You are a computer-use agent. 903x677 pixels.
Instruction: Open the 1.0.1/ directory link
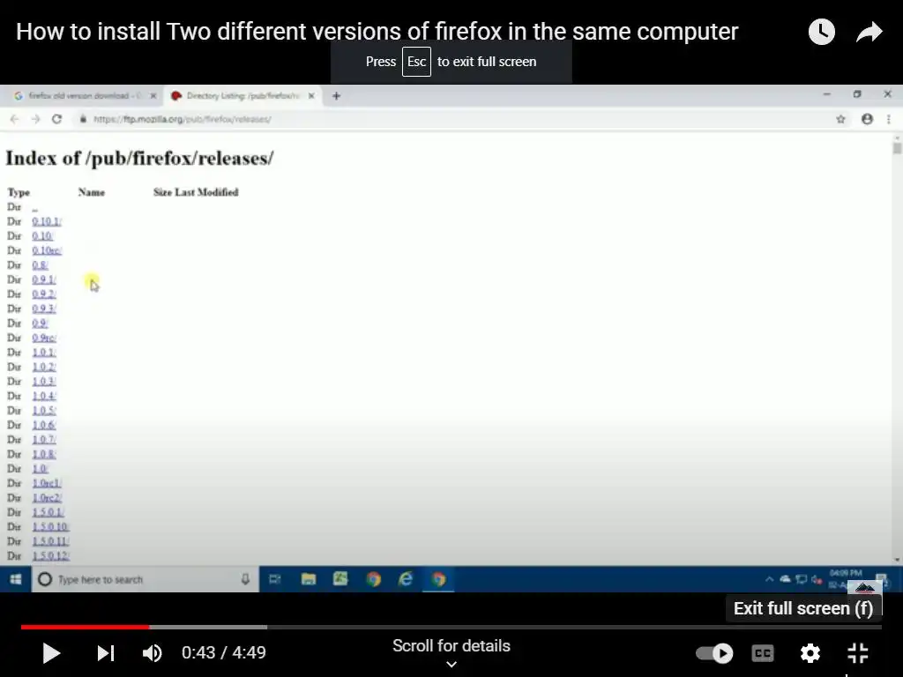click(44, 353)
